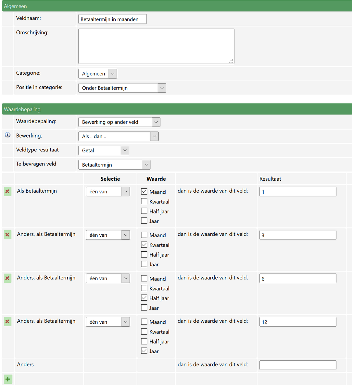This screenshot has height=385, width=352.
Task: Delete the first 'Als Betaaltermijn' rule row
Action: pyautogui.click(x=8, y=191)
